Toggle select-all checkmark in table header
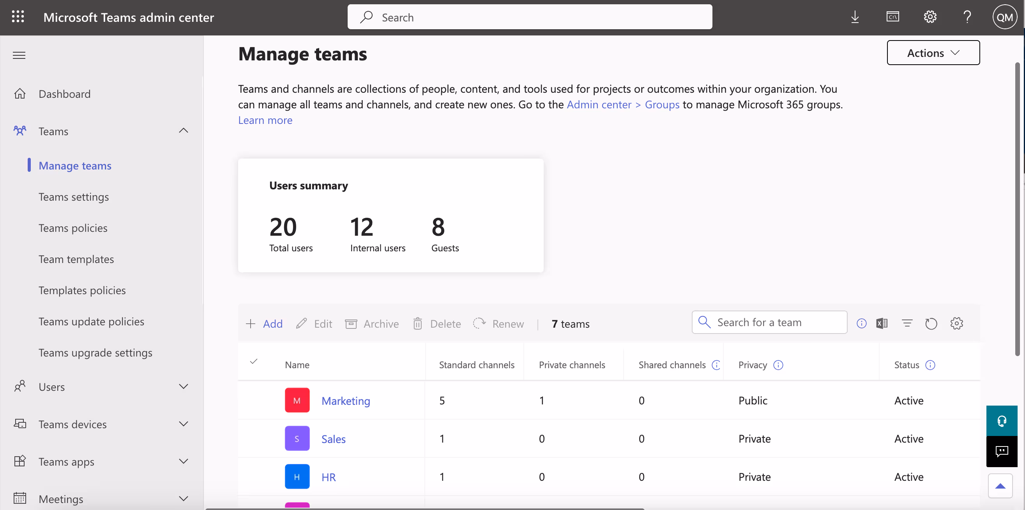The width and height of the screenshot is (1025, 510). pos(253,361)
